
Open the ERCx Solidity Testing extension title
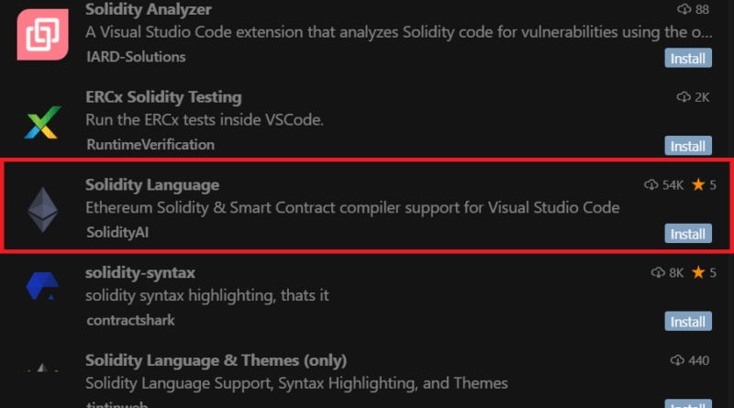(163, 97)
